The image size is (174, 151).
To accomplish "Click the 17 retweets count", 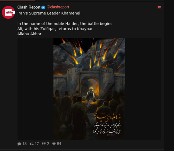I will (37, 144).
